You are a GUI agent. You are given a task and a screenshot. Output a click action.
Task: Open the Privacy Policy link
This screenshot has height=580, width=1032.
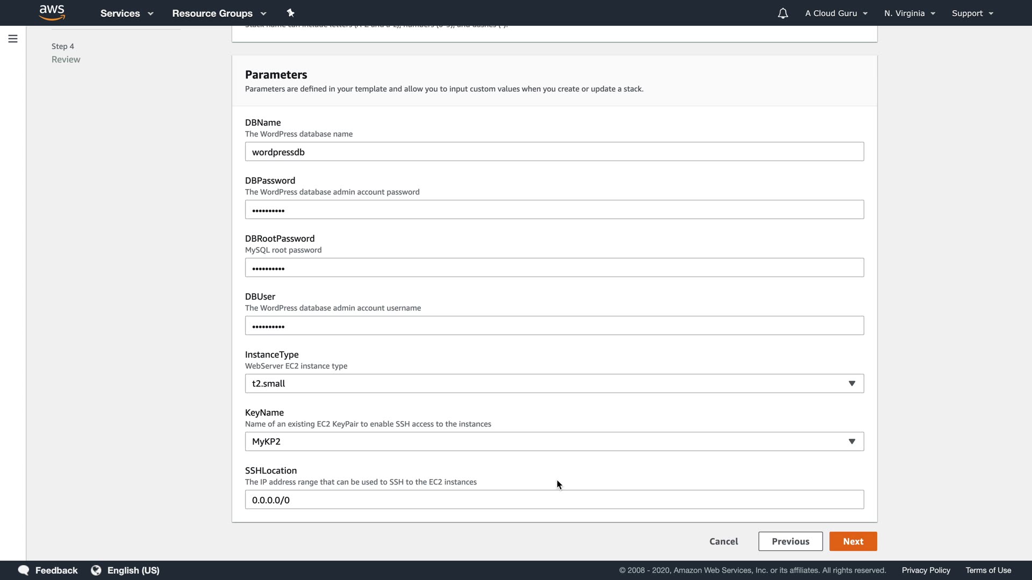pos(926,570)
